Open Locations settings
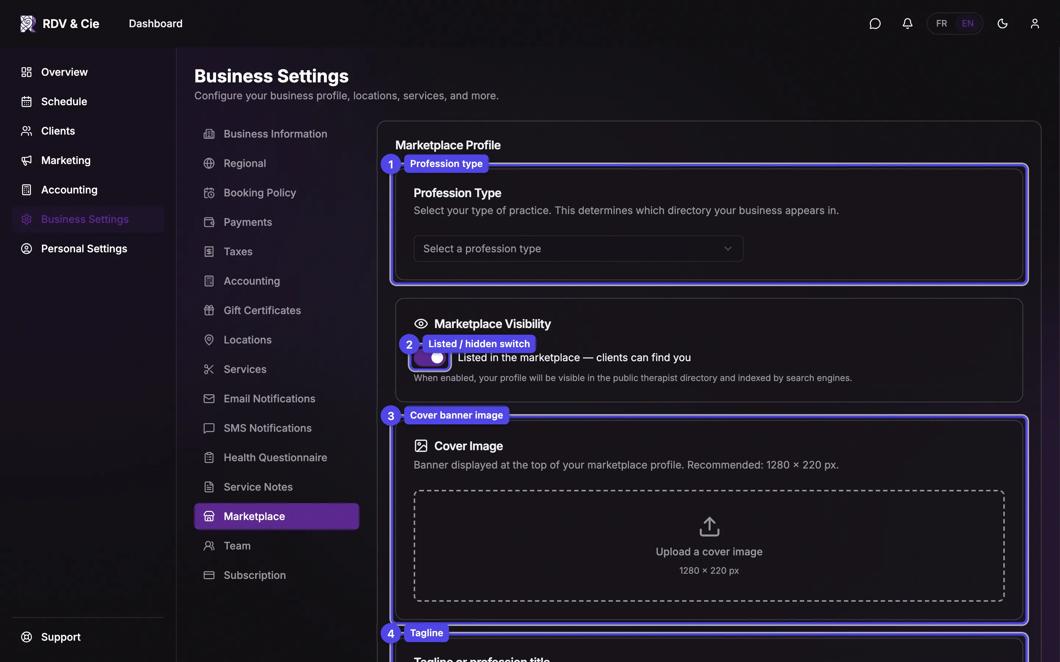 click(x=276, y=340)
